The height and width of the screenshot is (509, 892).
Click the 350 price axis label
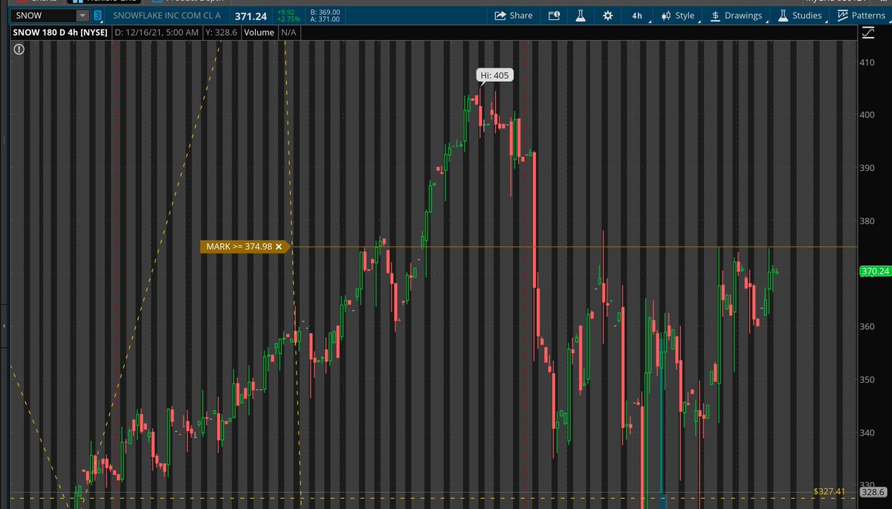point(867,380)
